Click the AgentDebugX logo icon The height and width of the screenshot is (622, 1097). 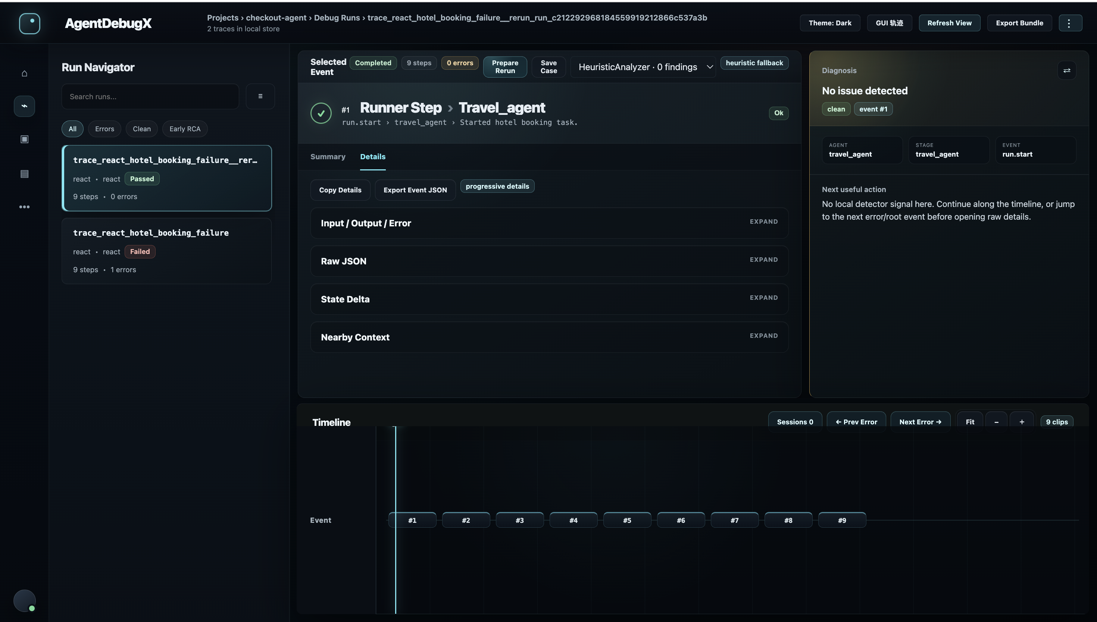(29, 23)
